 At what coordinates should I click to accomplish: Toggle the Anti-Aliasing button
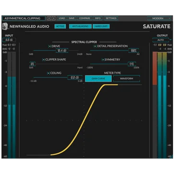80,26
